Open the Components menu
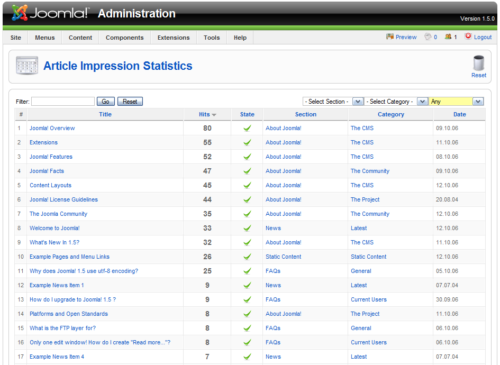Image resolution: width=500 pixels, height=365 pixels. [125, 38]
